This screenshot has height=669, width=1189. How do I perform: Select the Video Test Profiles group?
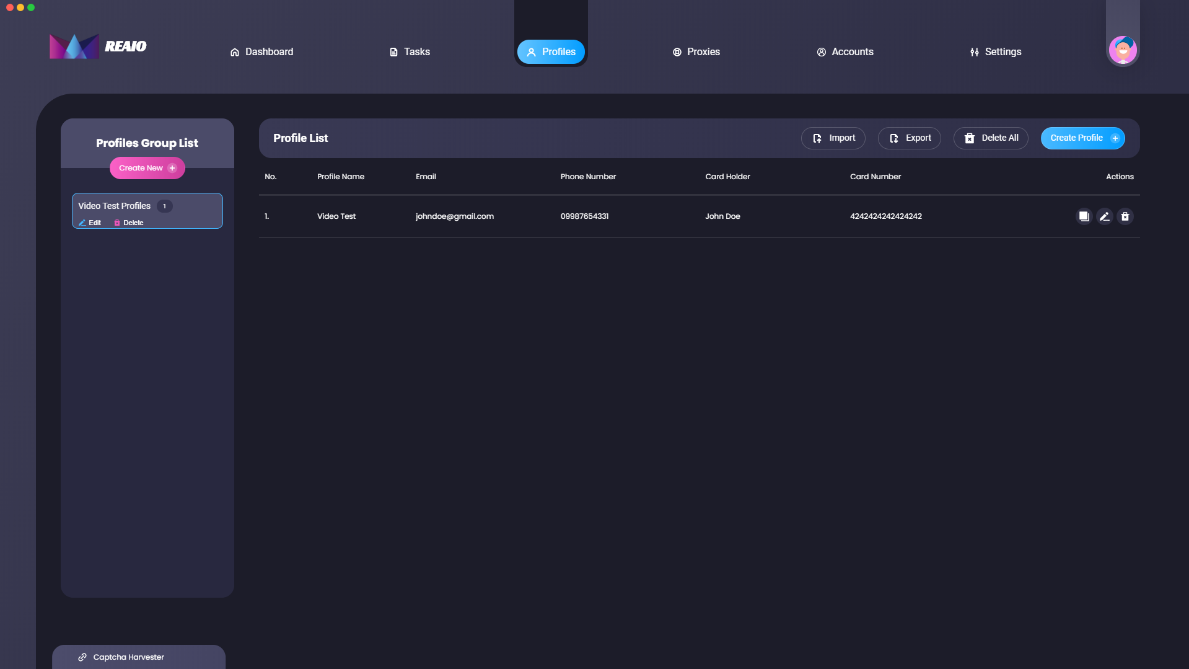pos(115,206)
